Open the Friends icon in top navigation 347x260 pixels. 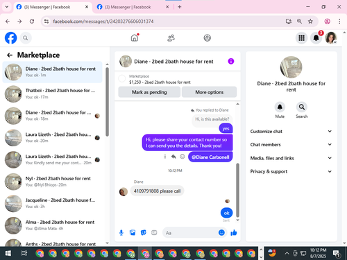tap(171, 38)
